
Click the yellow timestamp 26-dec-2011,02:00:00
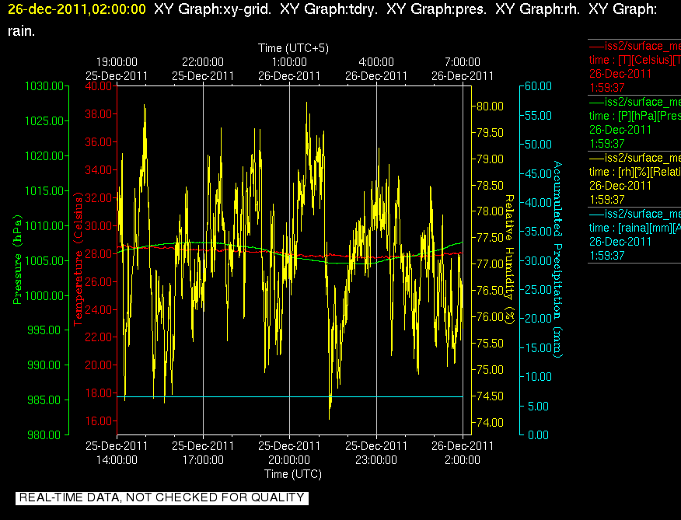pyautogui.click(x=77, y=9)
